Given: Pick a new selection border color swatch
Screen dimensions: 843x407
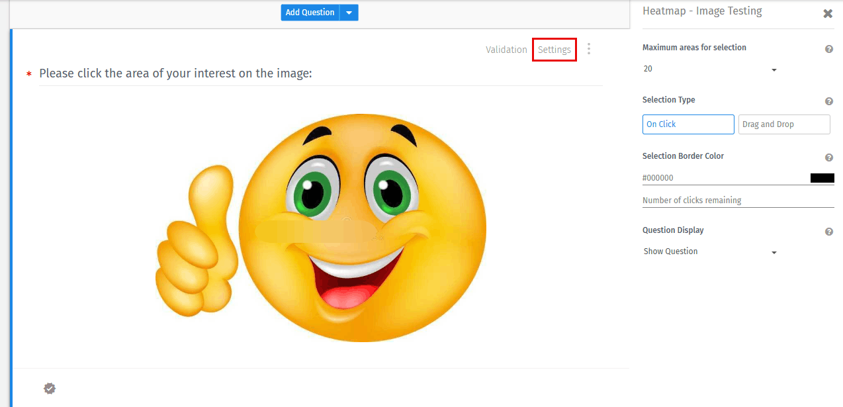Looking at the screenshot, I should tap(822, 177).
